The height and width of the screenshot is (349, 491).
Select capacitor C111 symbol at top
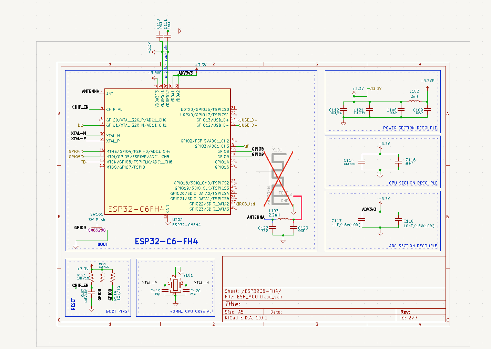168,36
